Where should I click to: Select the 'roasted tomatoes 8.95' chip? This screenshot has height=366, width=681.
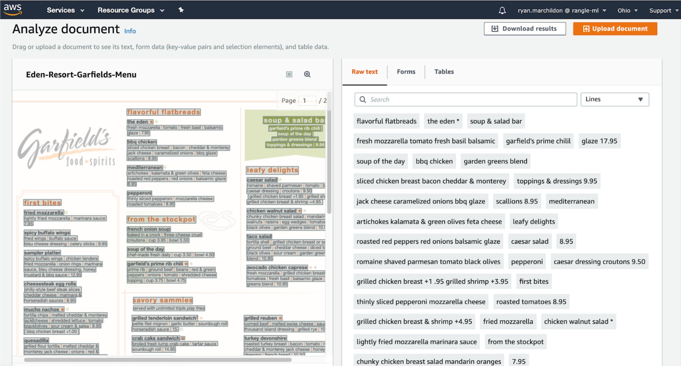click(x=531, y=302)
